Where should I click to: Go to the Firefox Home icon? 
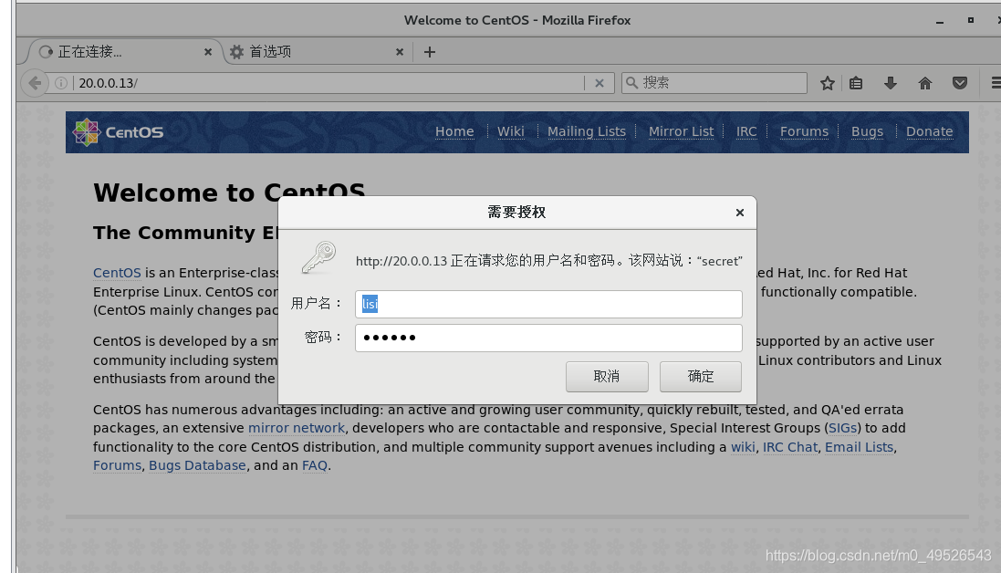(x=925, y=83)
